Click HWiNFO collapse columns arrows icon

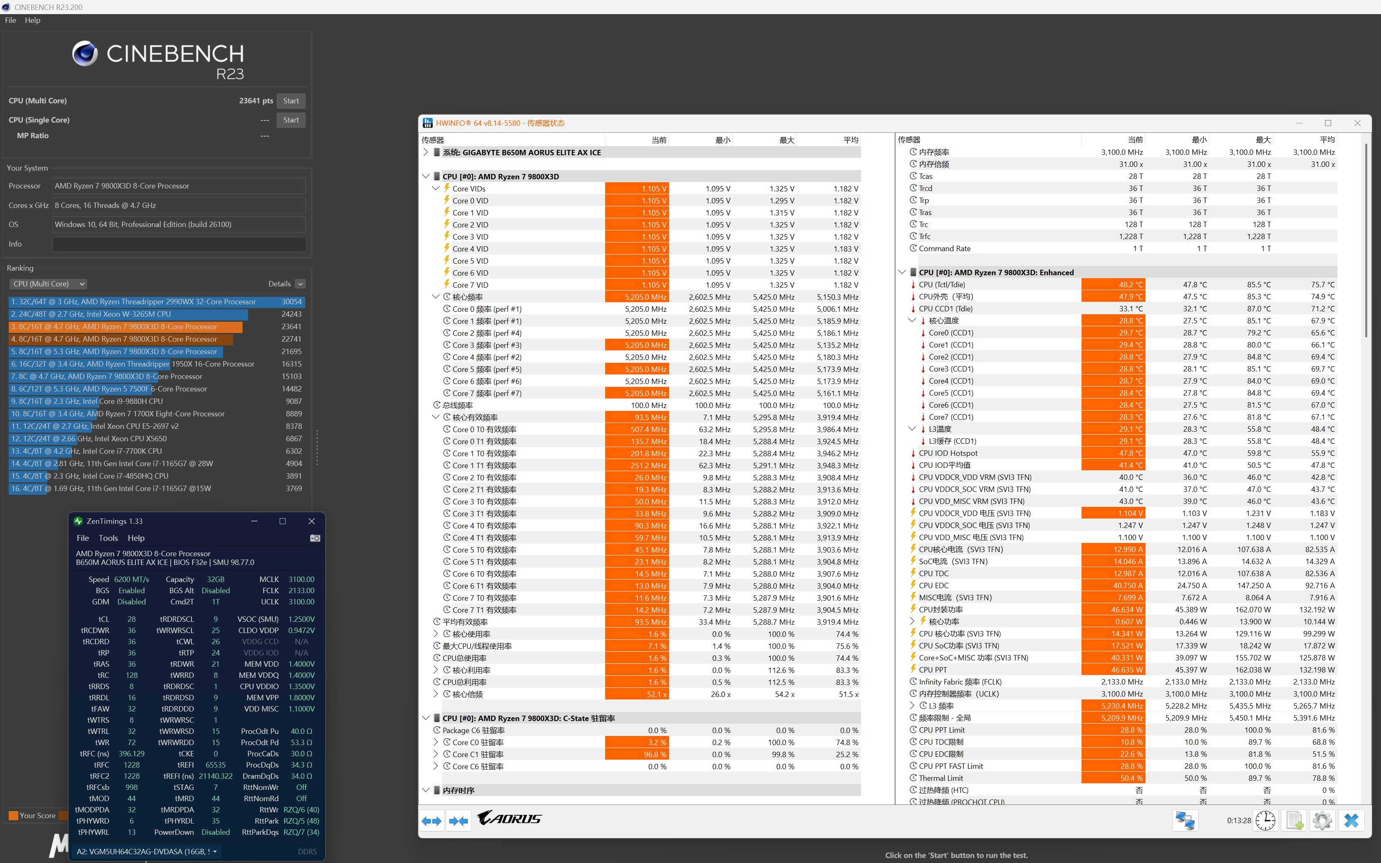point(459,821)
